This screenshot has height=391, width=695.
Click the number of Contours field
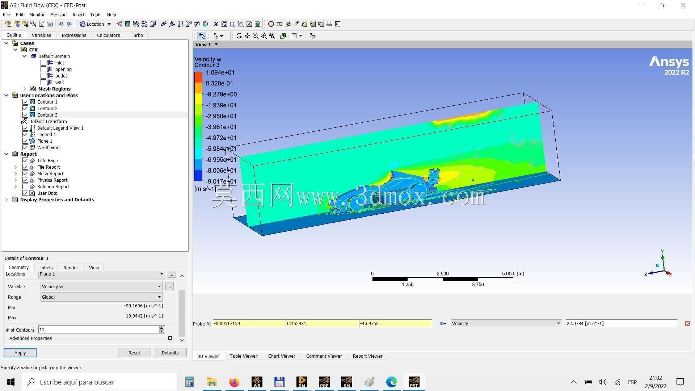pyautogui.click(x=98, y=329)
